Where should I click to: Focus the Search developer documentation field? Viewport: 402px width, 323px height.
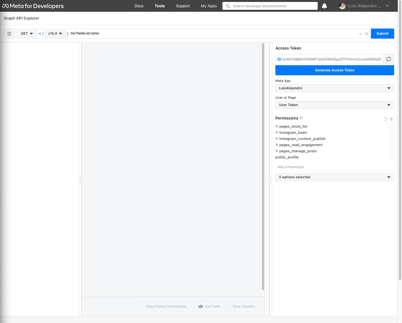[x=270, y=6]
